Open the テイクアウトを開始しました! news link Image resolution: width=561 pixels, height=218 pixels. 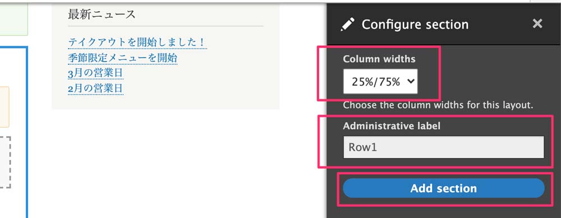click(x=137, y=42)
